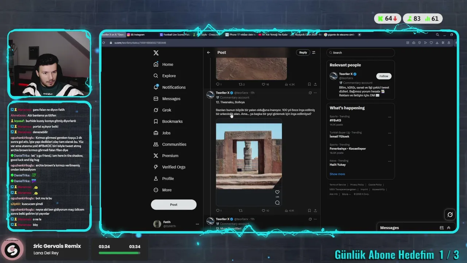Click the X logo in the sidebar
The image size is (467, 263).
point(156,53)
